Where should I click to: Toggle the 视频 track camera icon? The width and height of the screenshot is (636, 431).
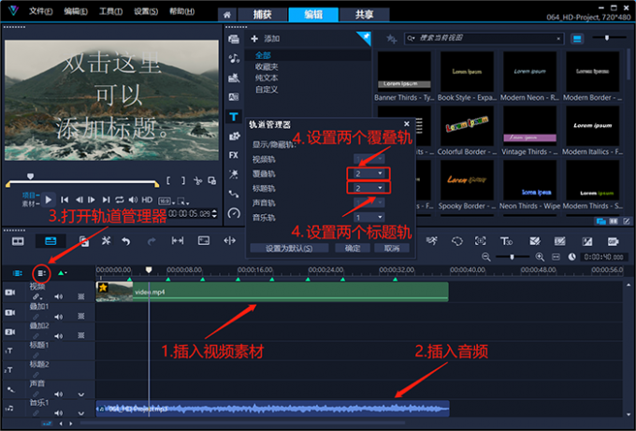(x=10, y=293)
